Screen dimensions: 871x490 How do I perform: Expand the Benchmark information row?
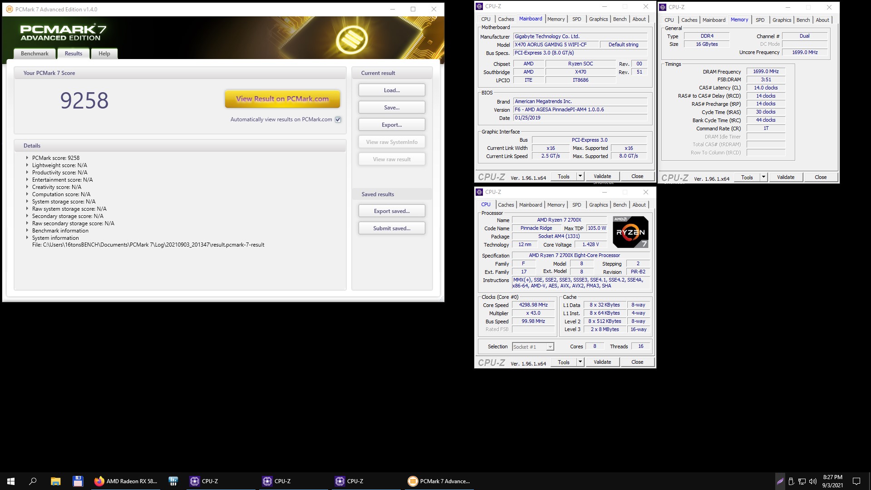(27, 230)
